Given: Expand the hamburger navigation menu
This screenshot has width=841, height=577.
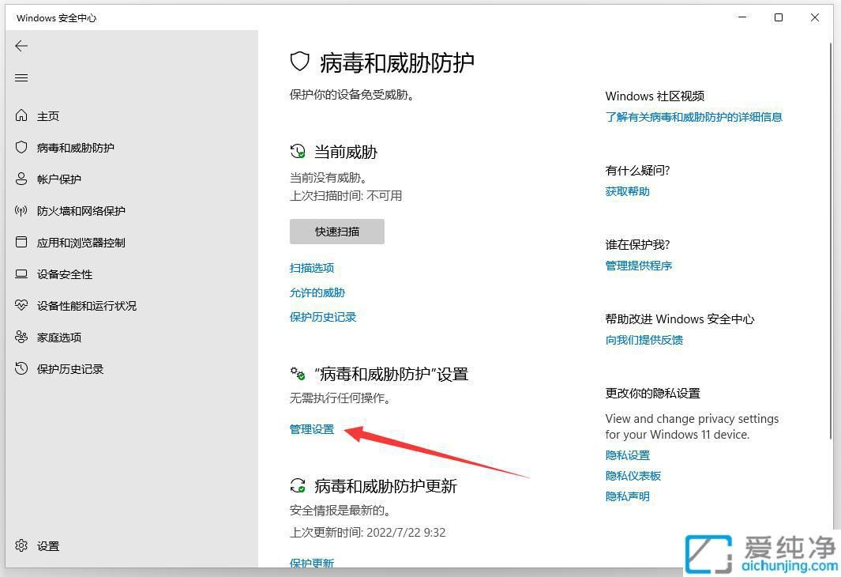Looking at the screenshot, I should tap(21, 77).
